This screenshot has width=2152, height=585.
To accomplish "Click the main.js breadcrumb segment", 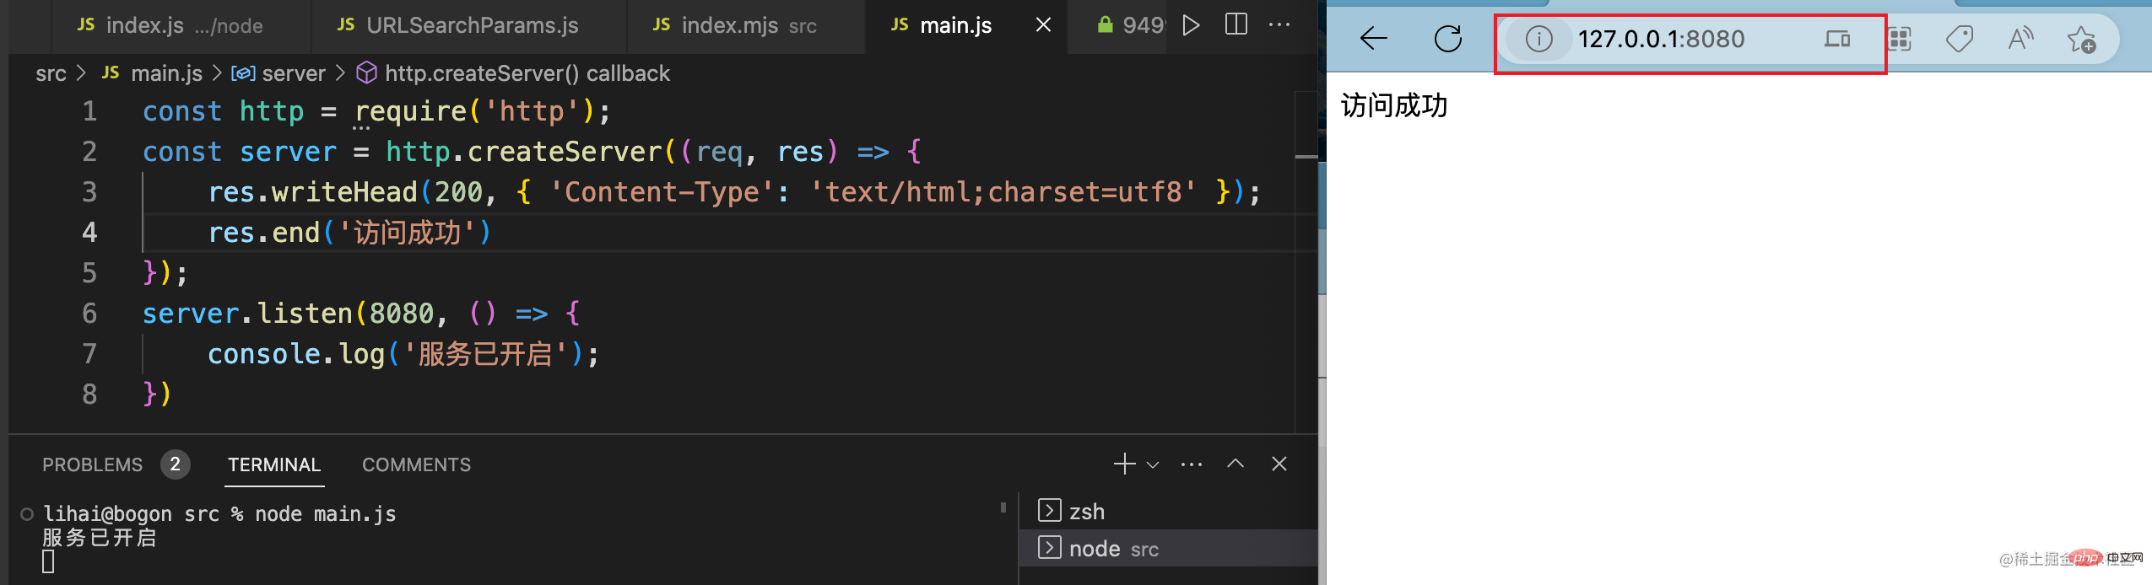I will coord(152,74).
